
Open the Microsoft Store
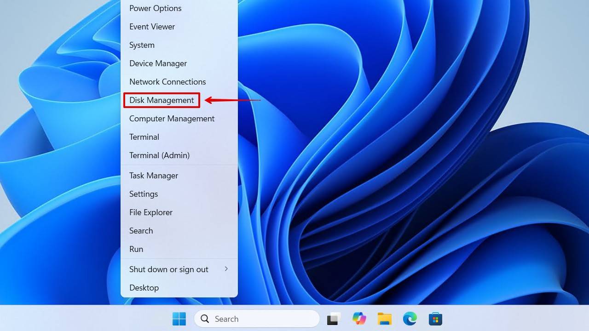point(435,319)
